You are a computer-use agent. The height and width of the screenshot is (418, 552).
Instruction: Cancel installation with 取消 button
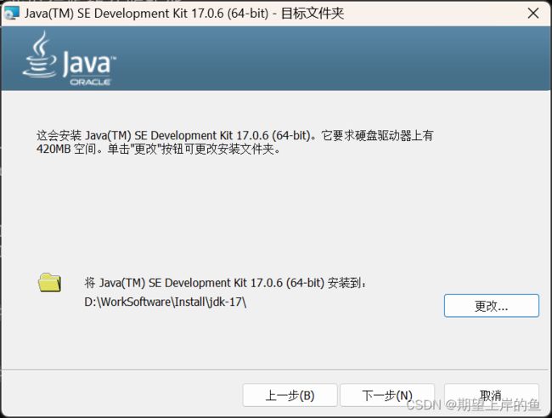(492, 395)
